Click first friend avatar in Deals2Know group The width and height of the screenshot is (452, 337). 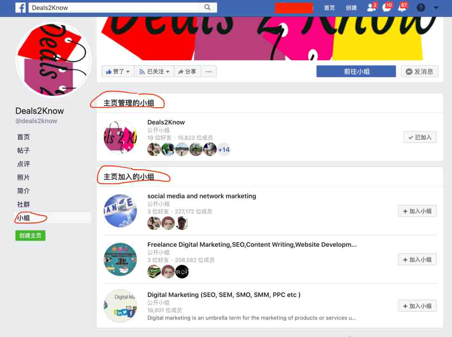point(154,149)
